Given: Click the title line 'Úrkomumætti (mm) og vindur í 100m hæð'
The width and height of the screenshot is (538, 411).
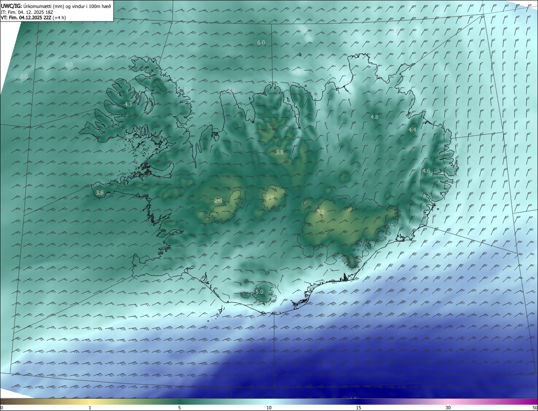Looking at the screenshot, I should click(67, 6).
